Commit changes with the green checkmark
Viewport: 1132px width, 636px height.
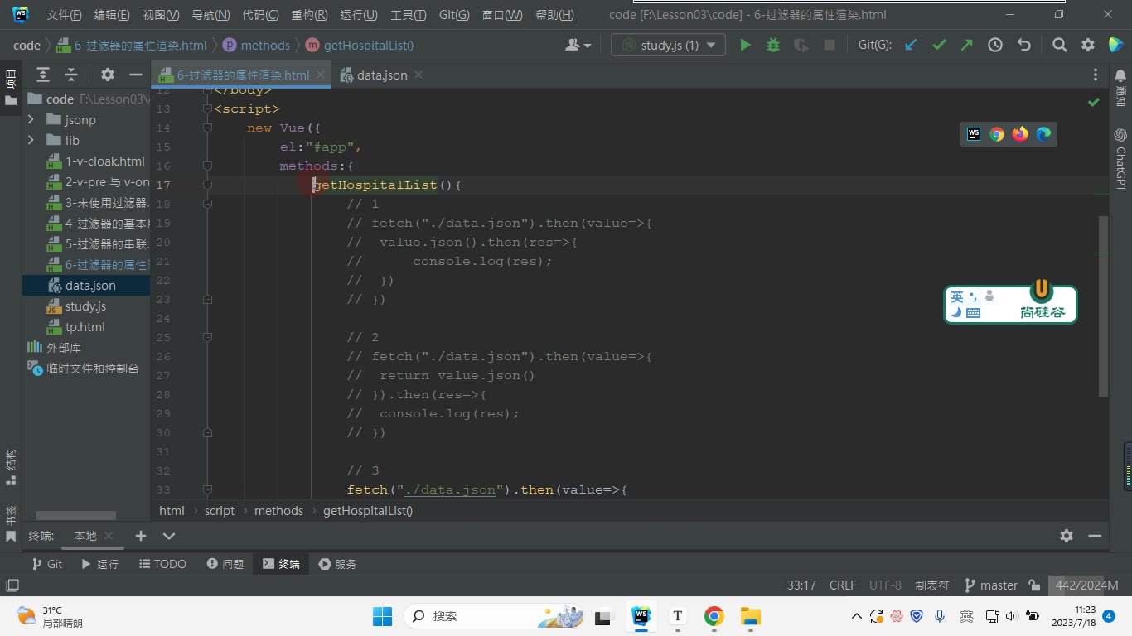[939, 46]
